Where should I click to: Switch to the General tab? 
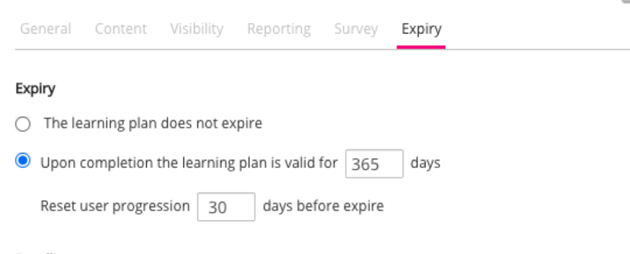click(46, 29)
